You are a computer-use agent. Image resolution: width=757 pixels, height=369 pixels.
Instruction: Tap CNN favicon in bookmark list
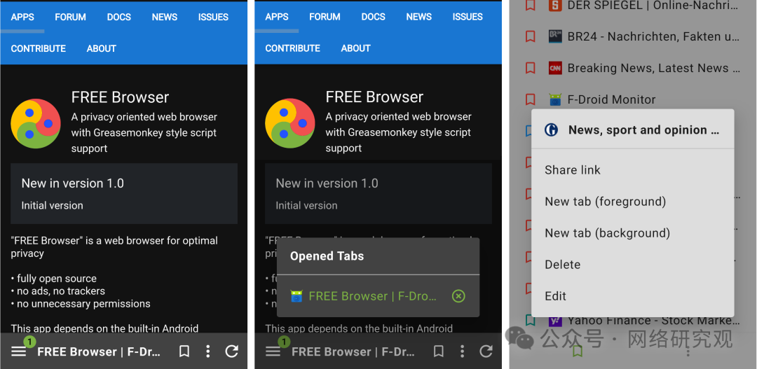point(555,68)
